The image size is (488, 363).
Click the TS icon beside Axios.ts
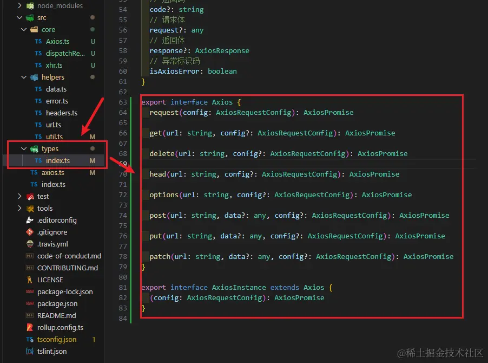click(38, 41)
